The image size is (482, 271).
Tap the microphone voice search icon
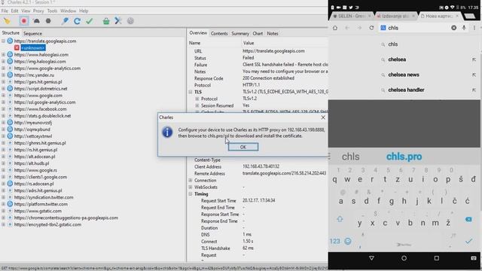(464, 28)
